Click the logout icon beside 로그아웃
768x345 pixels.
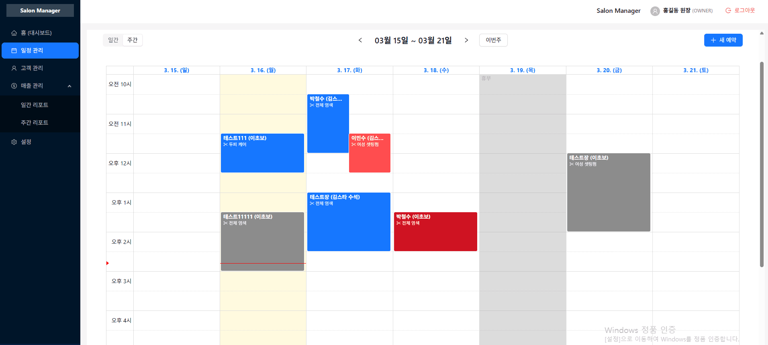tap(728, 10)
